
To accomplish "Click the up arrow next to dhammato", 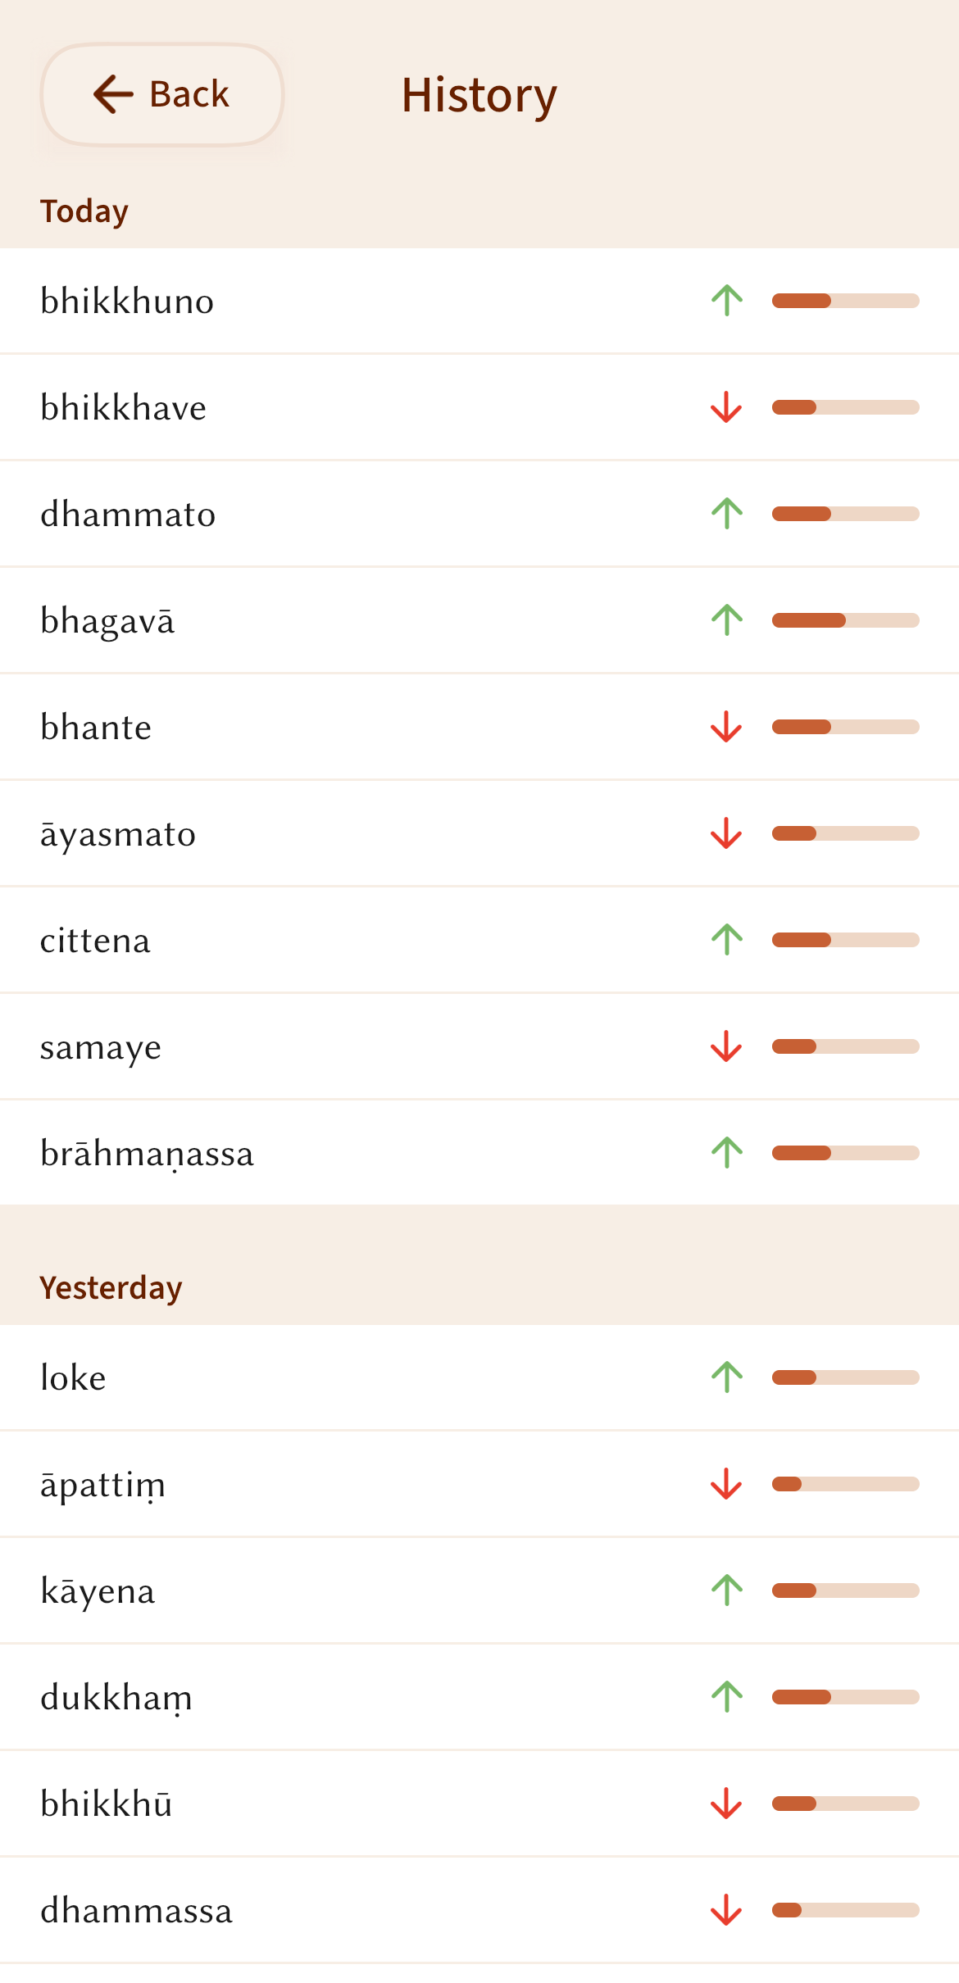I will coord(726,514).
